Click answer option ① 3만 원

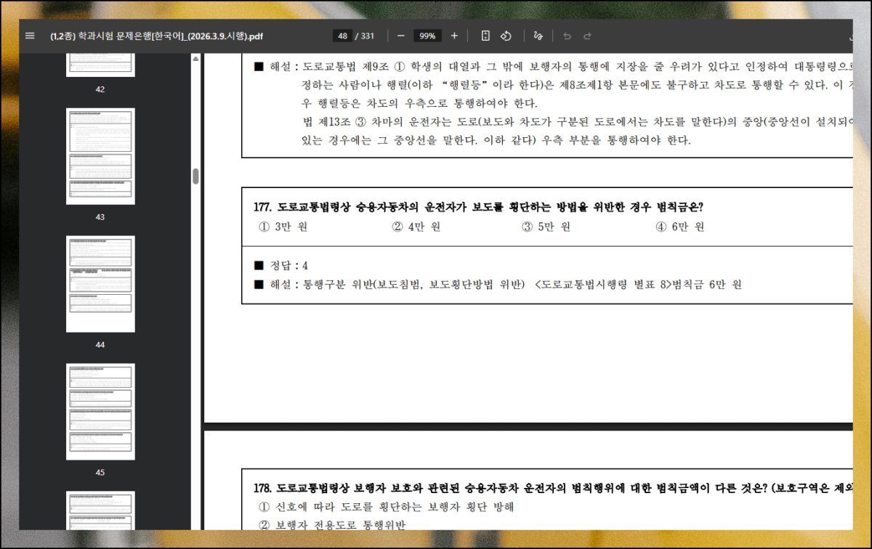283,227
